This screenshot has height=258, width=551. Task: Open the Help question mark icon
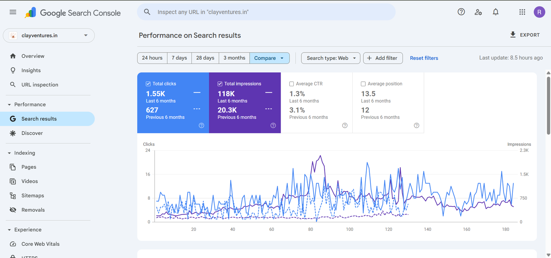461,12
